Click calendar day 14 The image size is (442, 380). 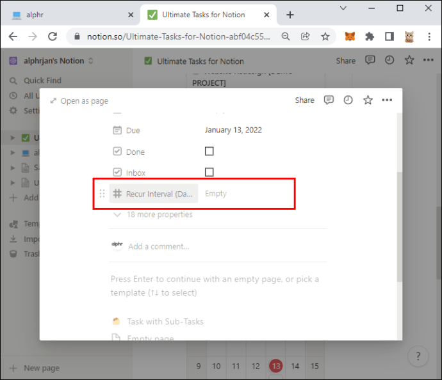click(295, 366)
